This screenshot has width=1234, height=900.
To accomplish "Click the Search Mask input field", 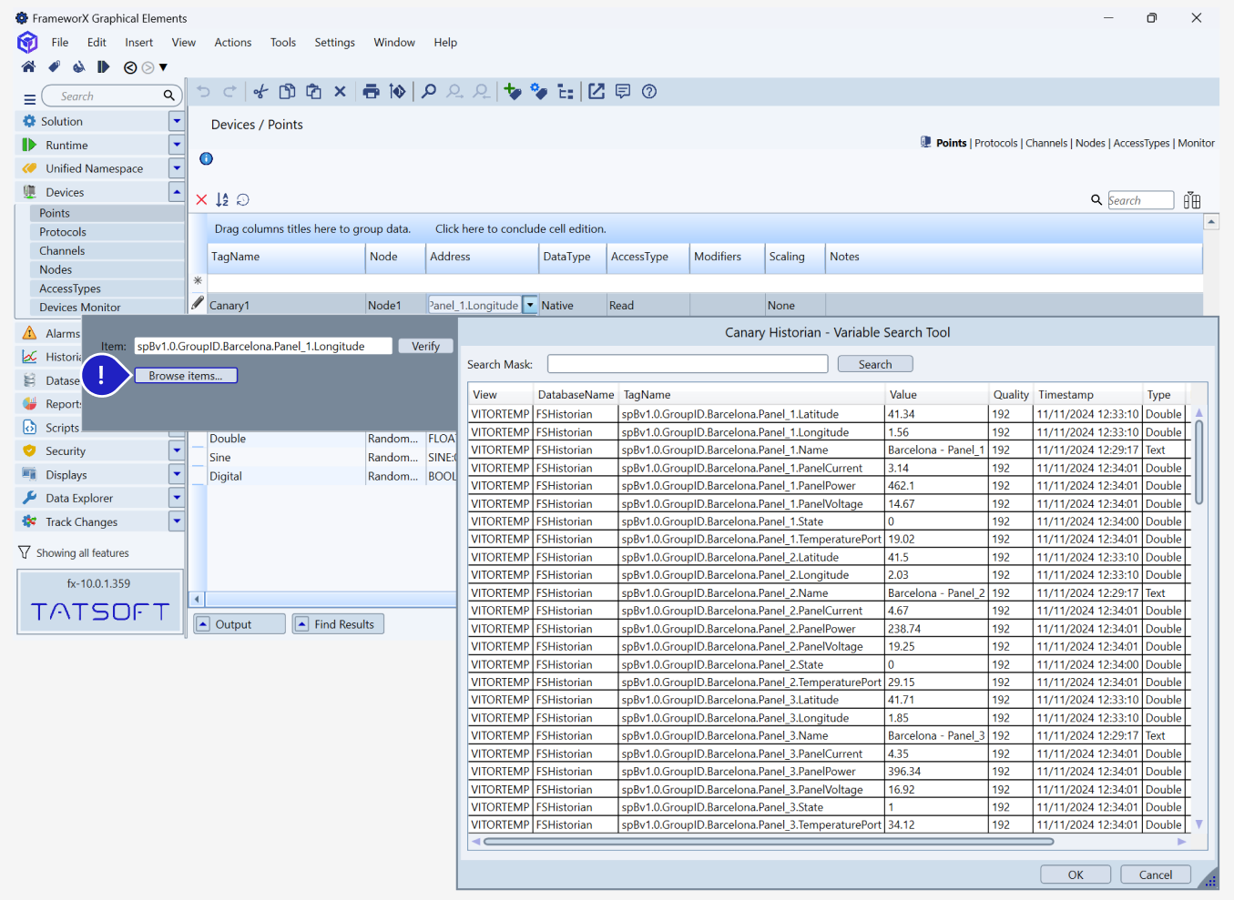I will (688, 364).
